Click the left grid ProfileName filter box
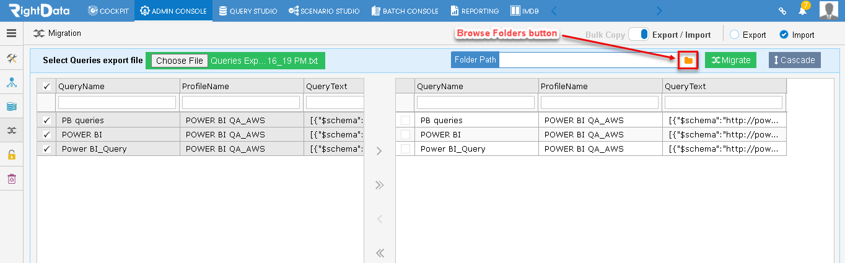The image size is (845, 263). coord(241,102)
